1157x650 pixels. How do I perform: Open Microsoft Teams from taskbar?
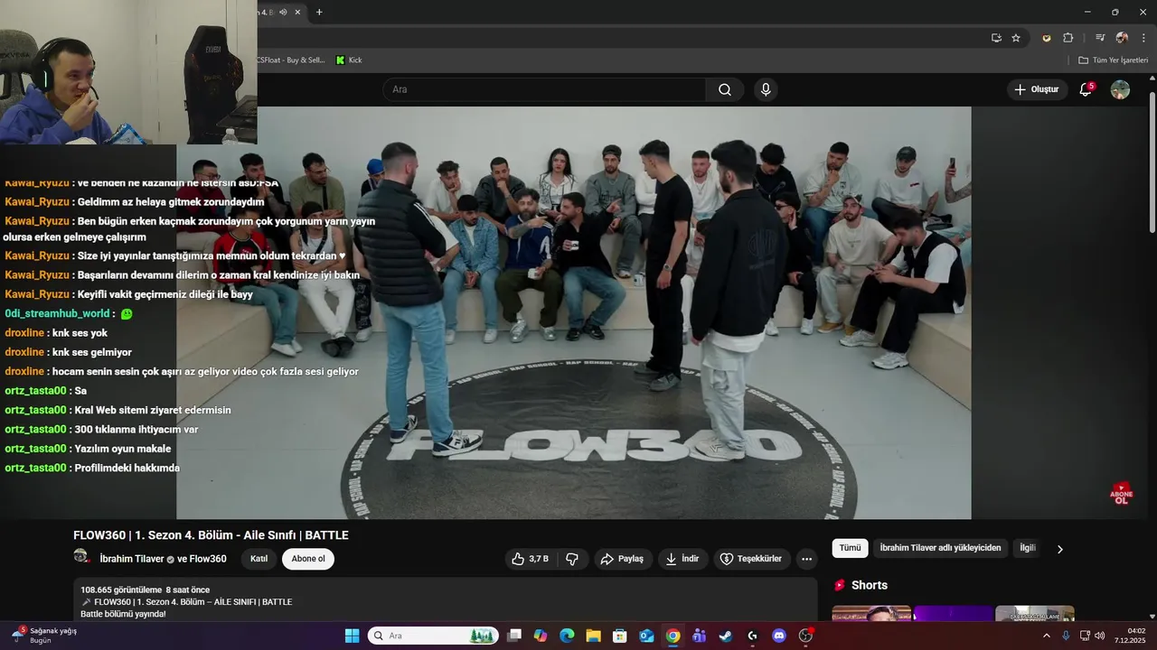click(699, 636)
